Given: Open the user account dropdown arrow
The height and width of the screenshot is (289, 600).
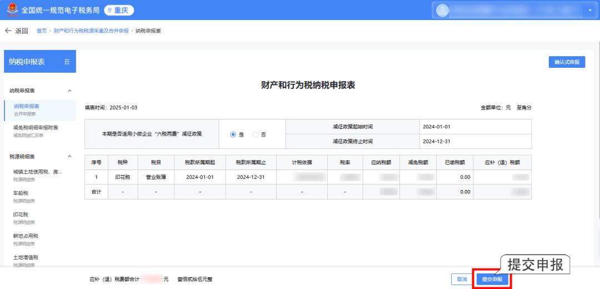Looking at the screenshot, I should (x=590, y=10).
